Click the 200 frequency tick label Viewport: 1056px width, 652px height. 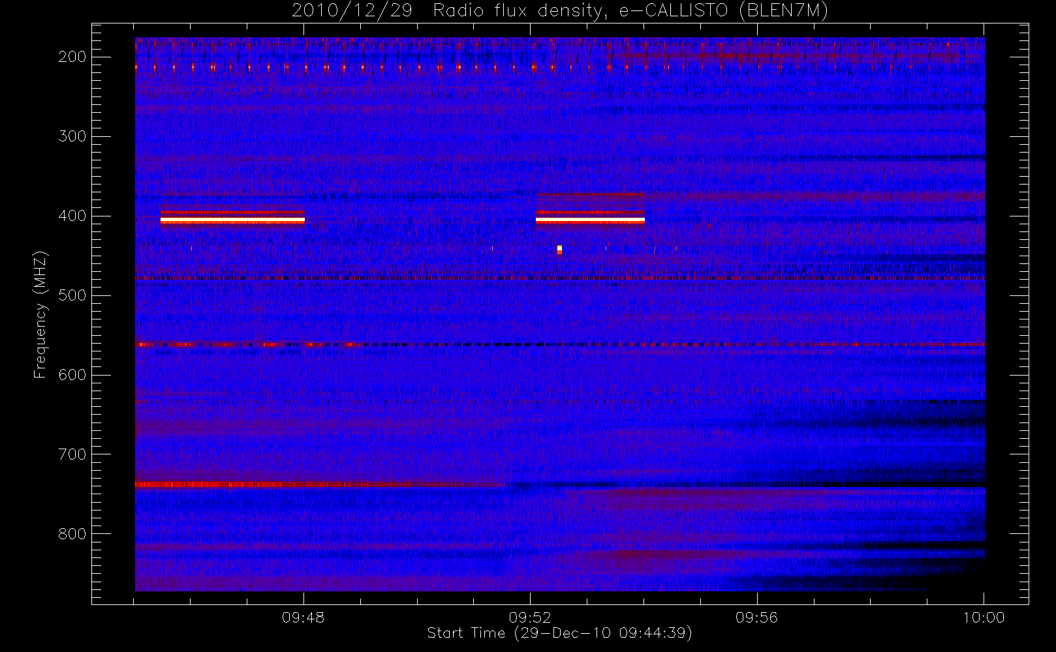pos(72,57)
